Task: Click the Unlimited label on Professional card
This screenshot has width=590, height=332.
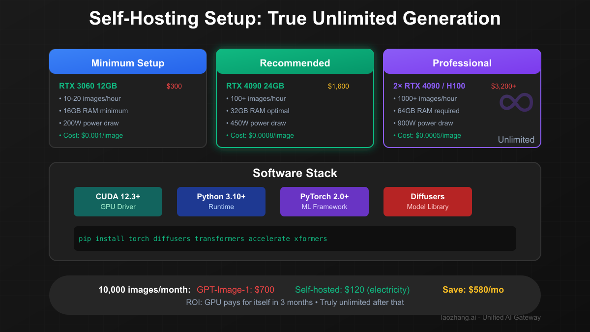Action: (516, 140)
